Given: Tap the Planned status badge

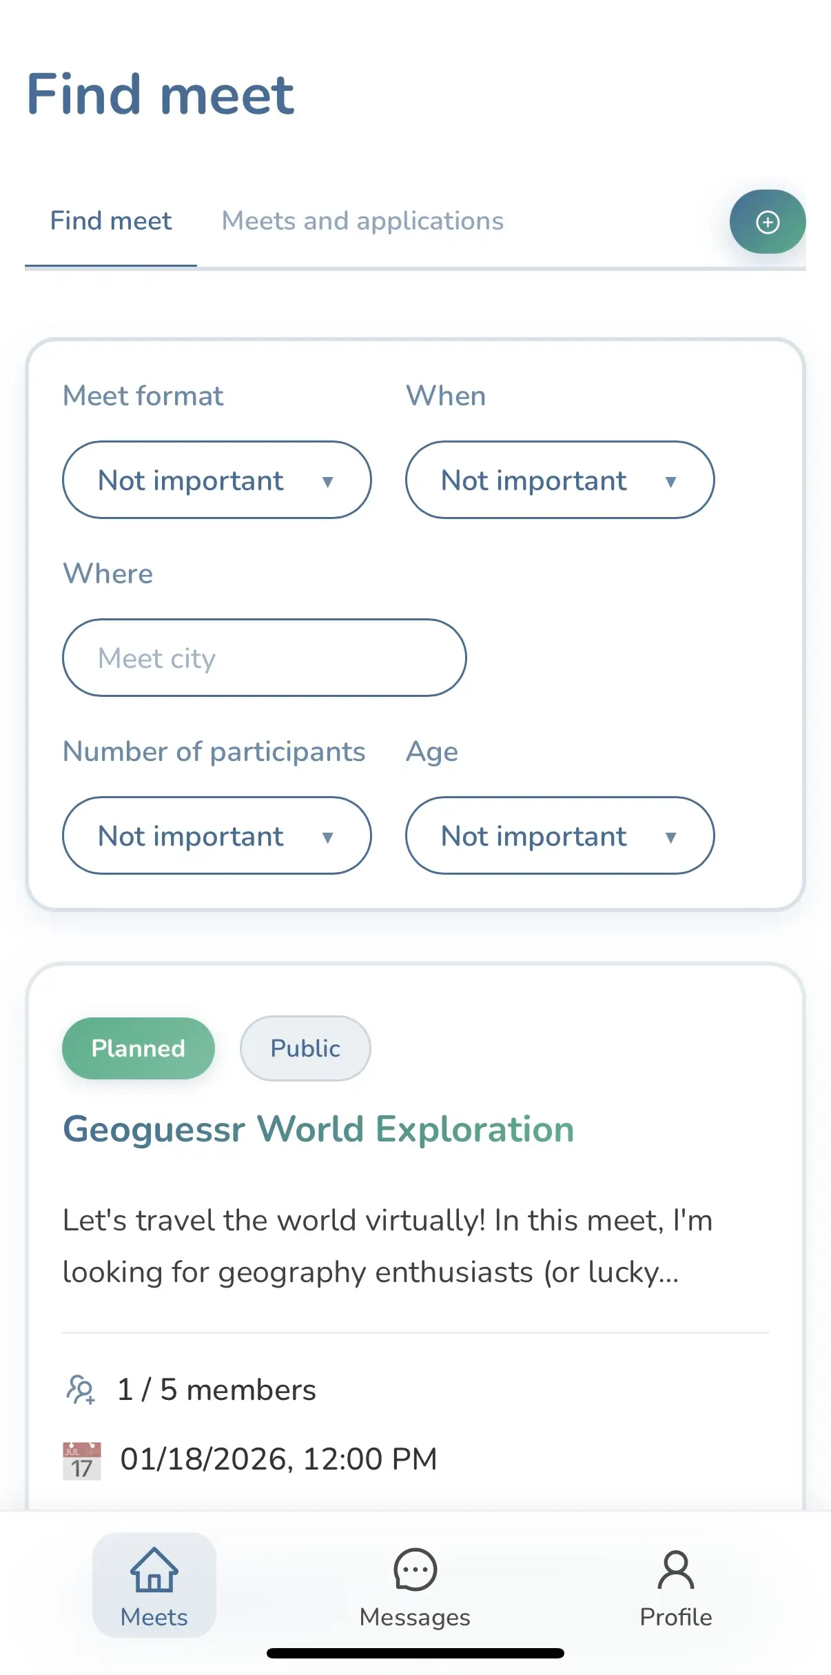Looking at the screenshot, I should point(138,1048).
